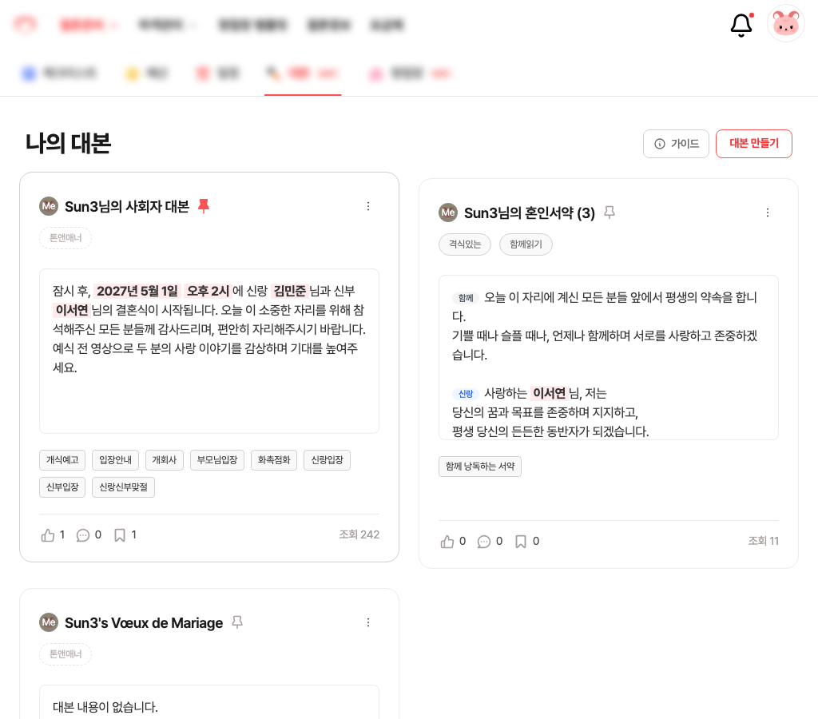Click 톤앤매너 tag on Vœux de Mariage card
This screenshot has width=818, height=719.
point(66,653)
